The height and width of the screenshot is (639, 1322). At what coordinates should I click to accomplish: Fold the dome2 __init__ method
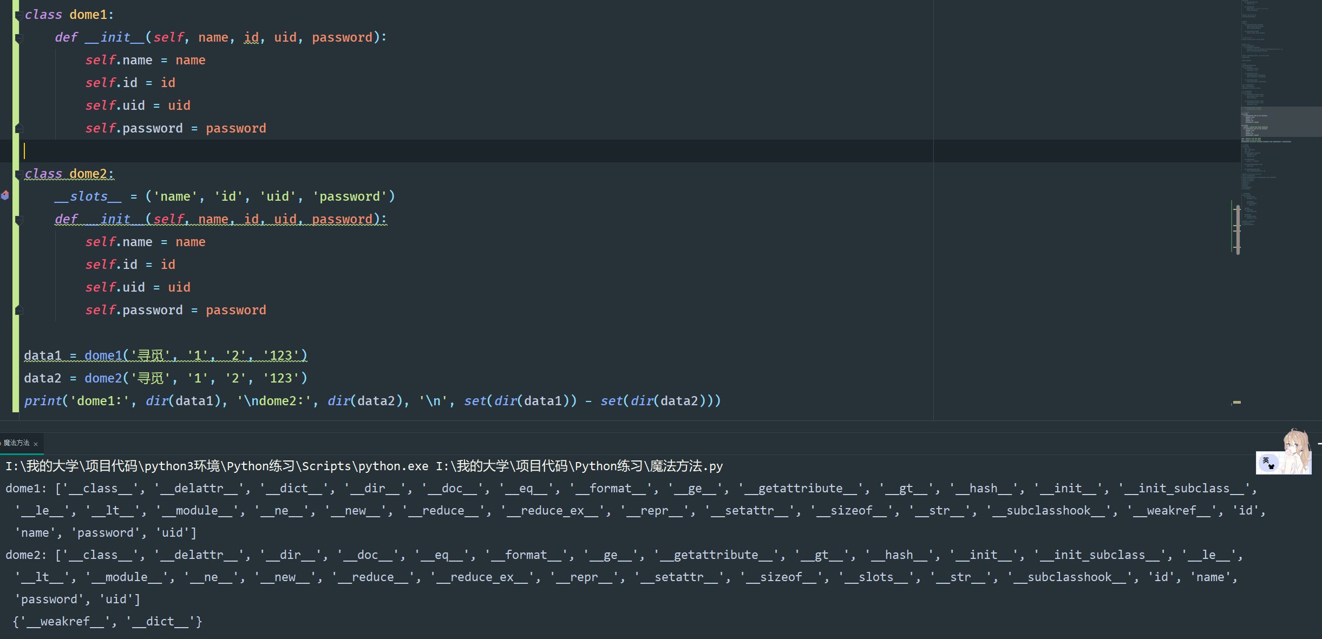click(19, 220)
